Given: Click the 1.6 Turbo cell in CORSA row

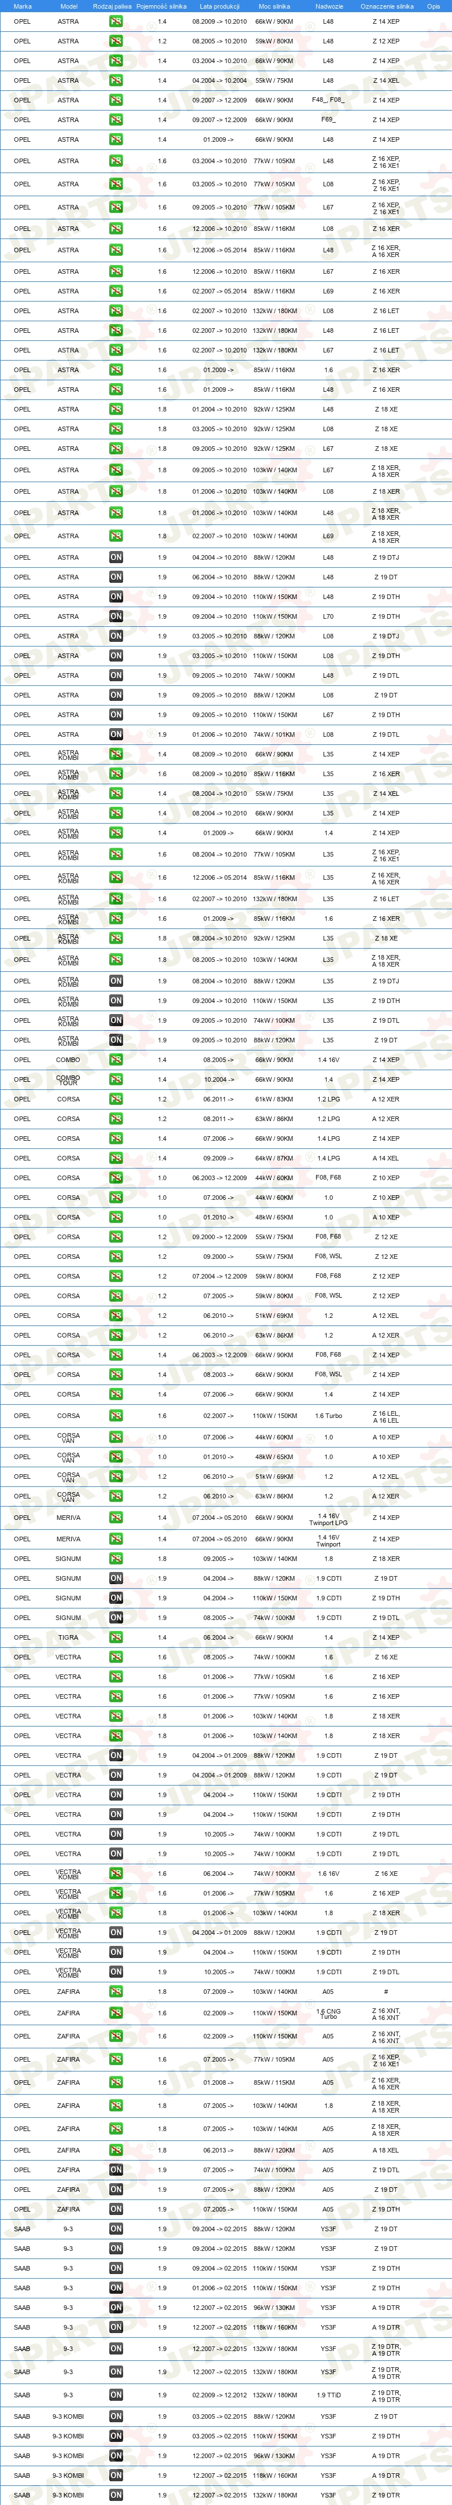Looking at the screenshot, I should coord(328,1416).
